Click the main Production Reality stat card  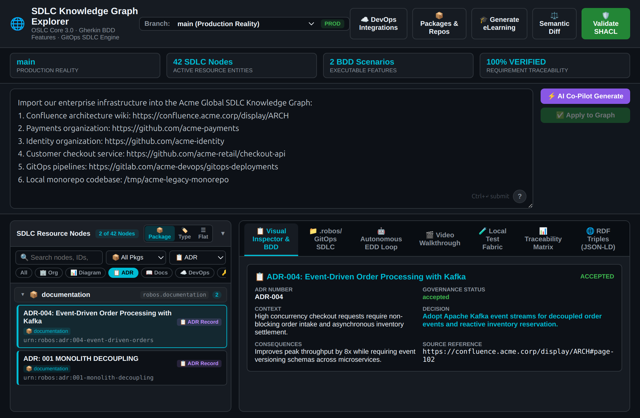click(85, 65)
